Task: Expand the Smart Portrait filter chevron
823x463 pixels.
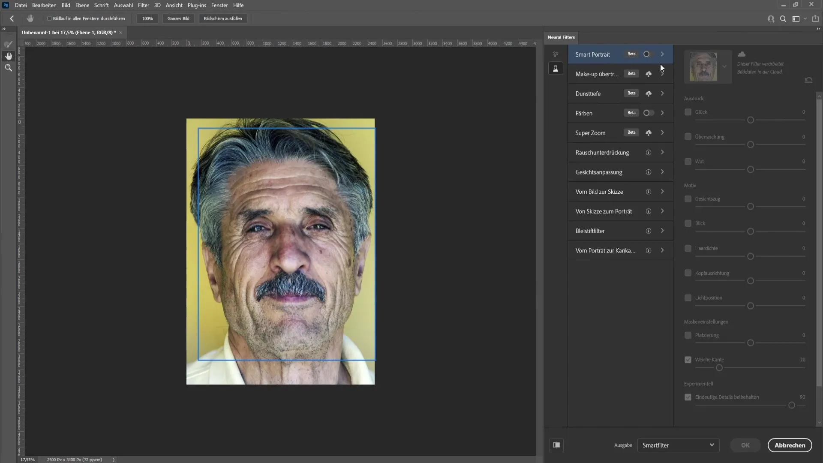Action: (x=663, y=54)
